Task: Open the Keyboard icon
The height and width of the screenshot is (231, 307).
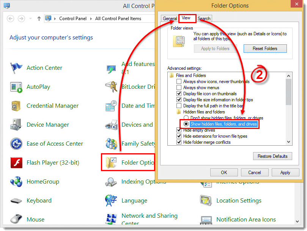Action: point(16,201)
